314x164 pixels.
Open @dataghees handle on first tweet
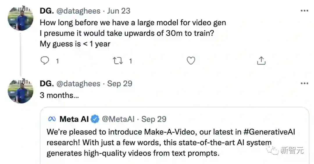tap(78, 11)
